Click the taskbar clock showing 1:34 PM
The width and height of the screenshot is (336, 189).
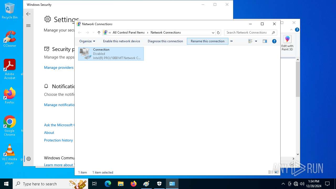313,184
